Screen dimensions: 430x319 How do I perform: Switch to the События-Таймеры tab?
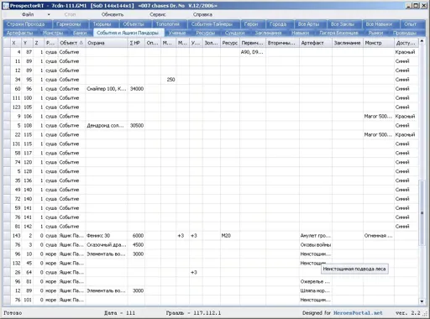(x=214, y=24)
